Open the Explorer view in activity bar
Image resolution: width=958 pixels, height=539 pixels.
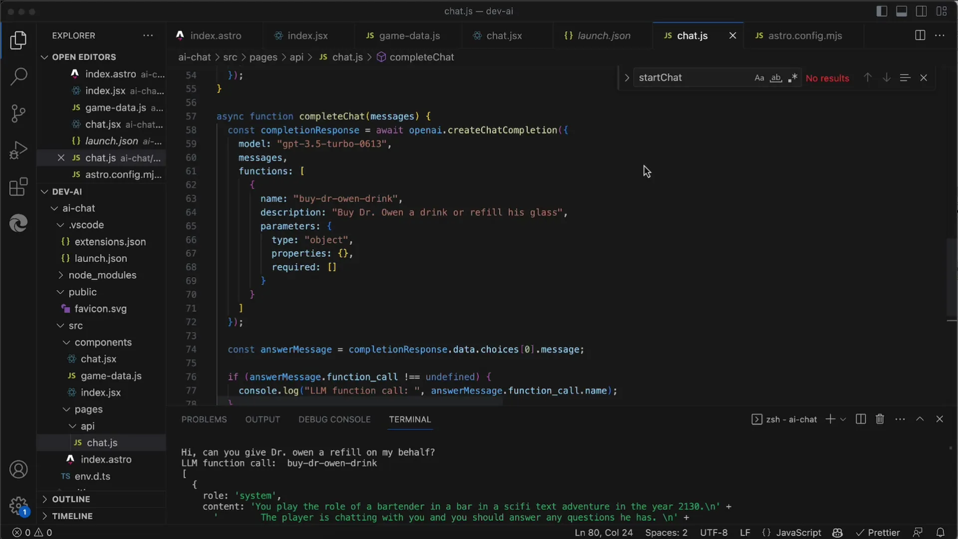tap(18, 40)
